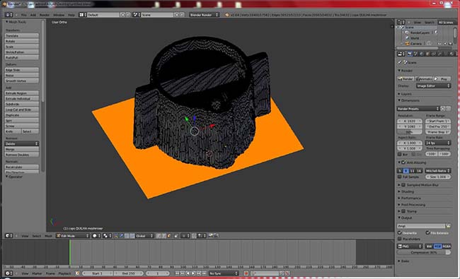Click the anti-aliasing Size 1.000 slider
Viewport: 460px width, 279px height.
tap(437, 177)
